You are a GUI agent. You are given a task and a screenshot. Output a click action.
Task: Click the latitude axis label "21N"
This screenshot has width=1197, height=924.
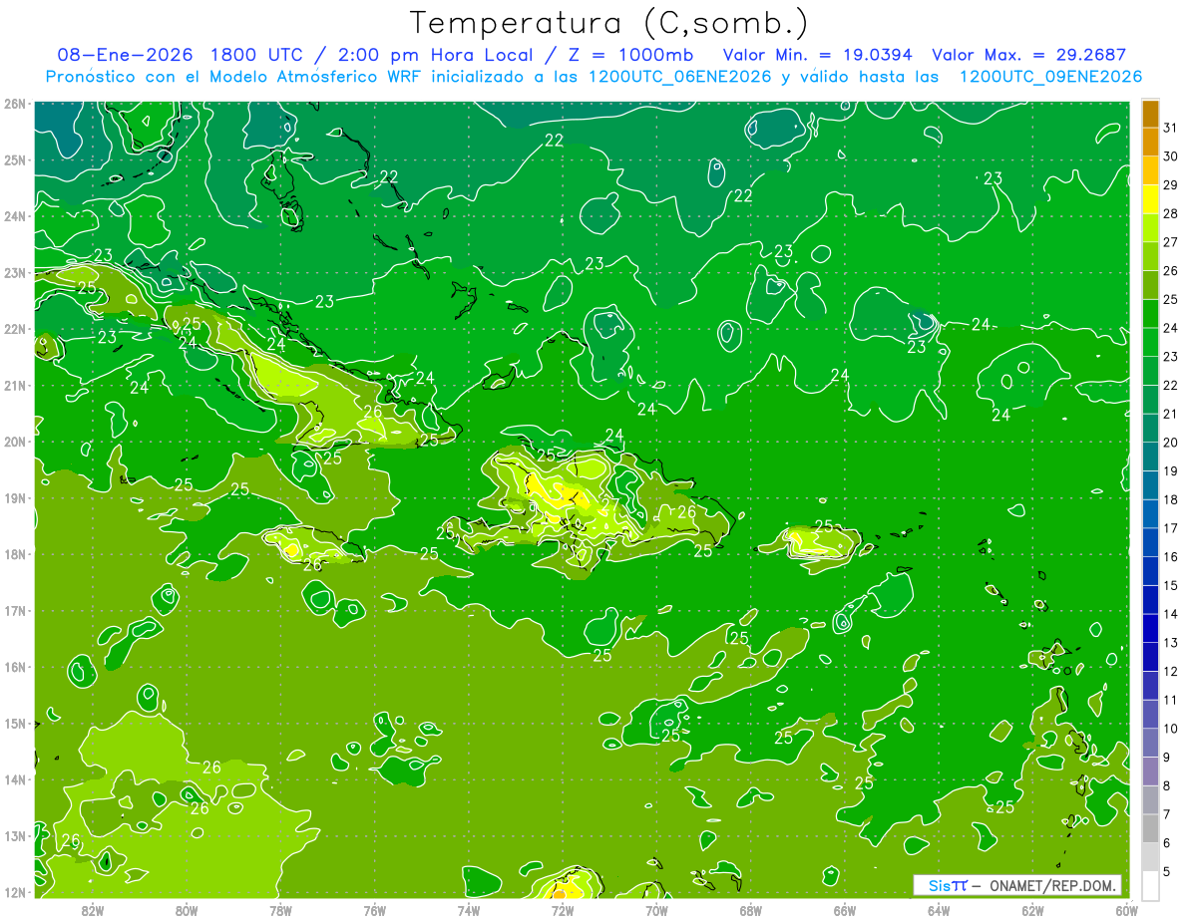[x=14, y=385]
